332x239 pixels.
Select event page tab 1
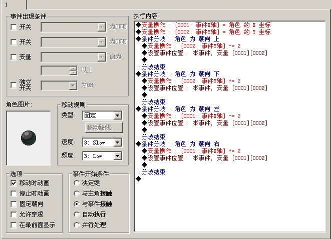click(14, 4)
